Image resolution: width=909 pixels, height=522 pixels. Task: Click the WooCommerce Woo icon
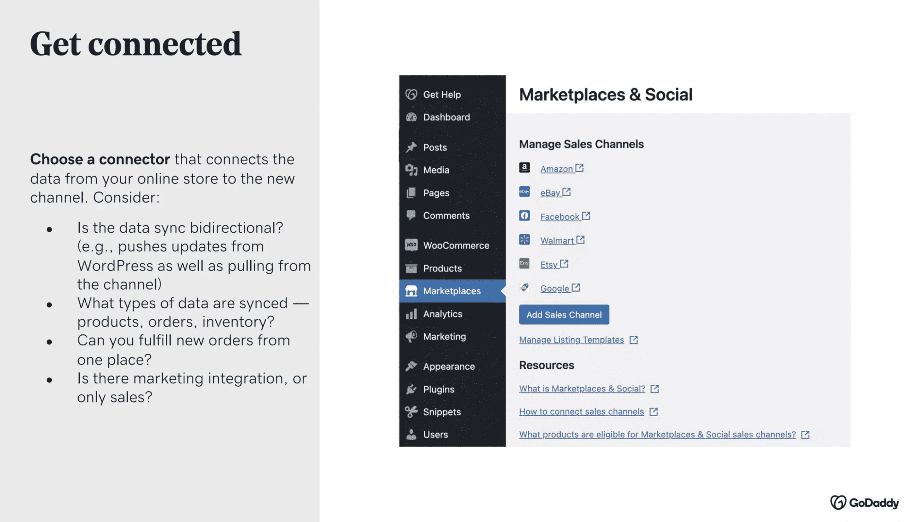(411, 245)
